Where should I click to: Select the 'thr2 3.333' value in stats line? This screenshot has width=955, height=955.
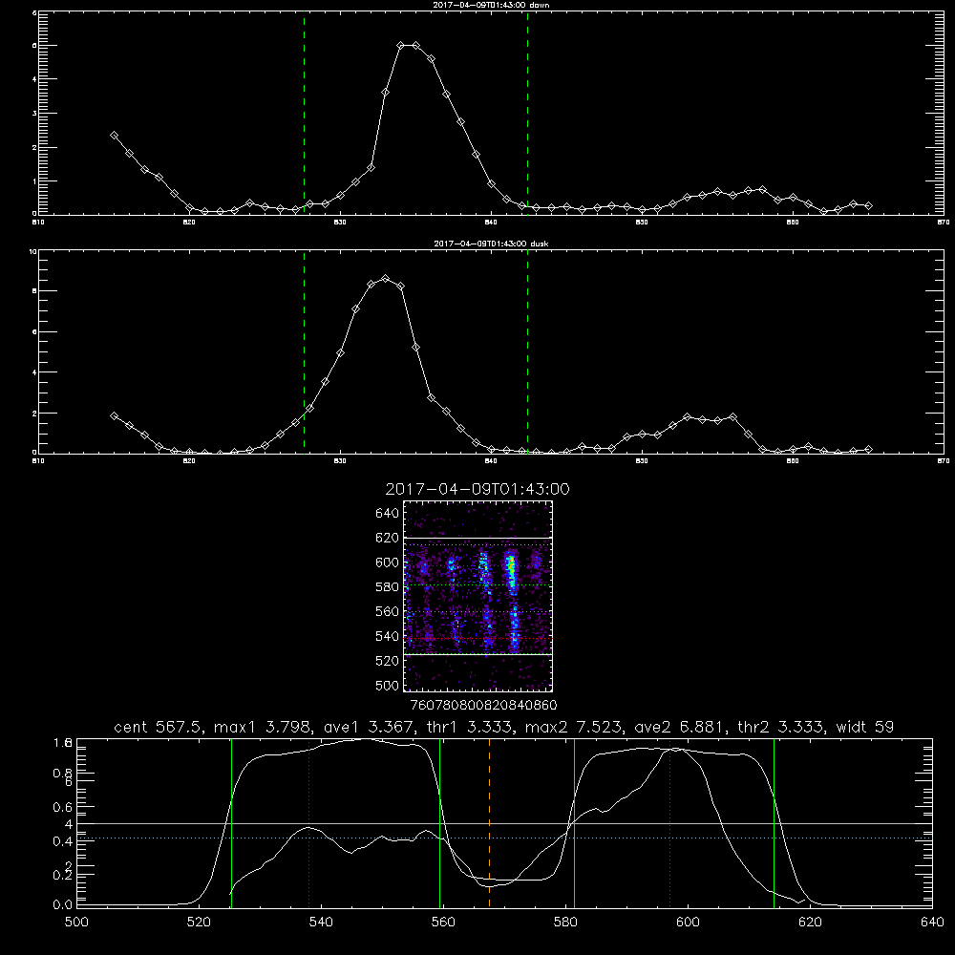(781, 727)
